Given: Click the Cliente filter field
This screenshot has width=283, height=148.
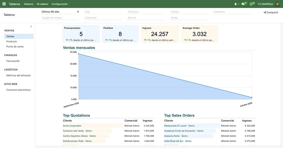Looking at the screenshot, I should (x=189, y=12).
